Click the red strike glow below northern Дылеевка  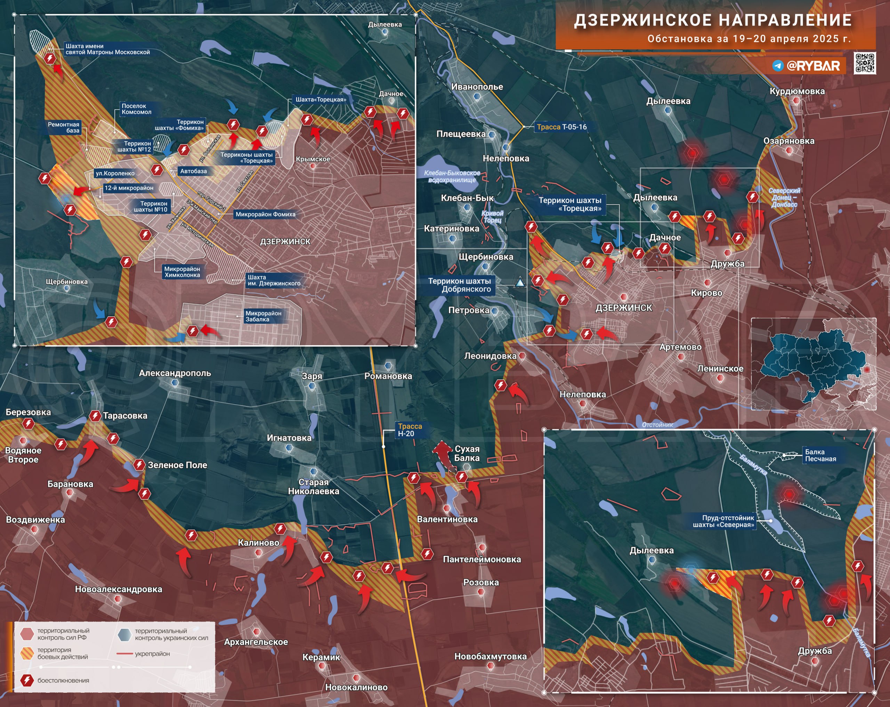(693, 153)
